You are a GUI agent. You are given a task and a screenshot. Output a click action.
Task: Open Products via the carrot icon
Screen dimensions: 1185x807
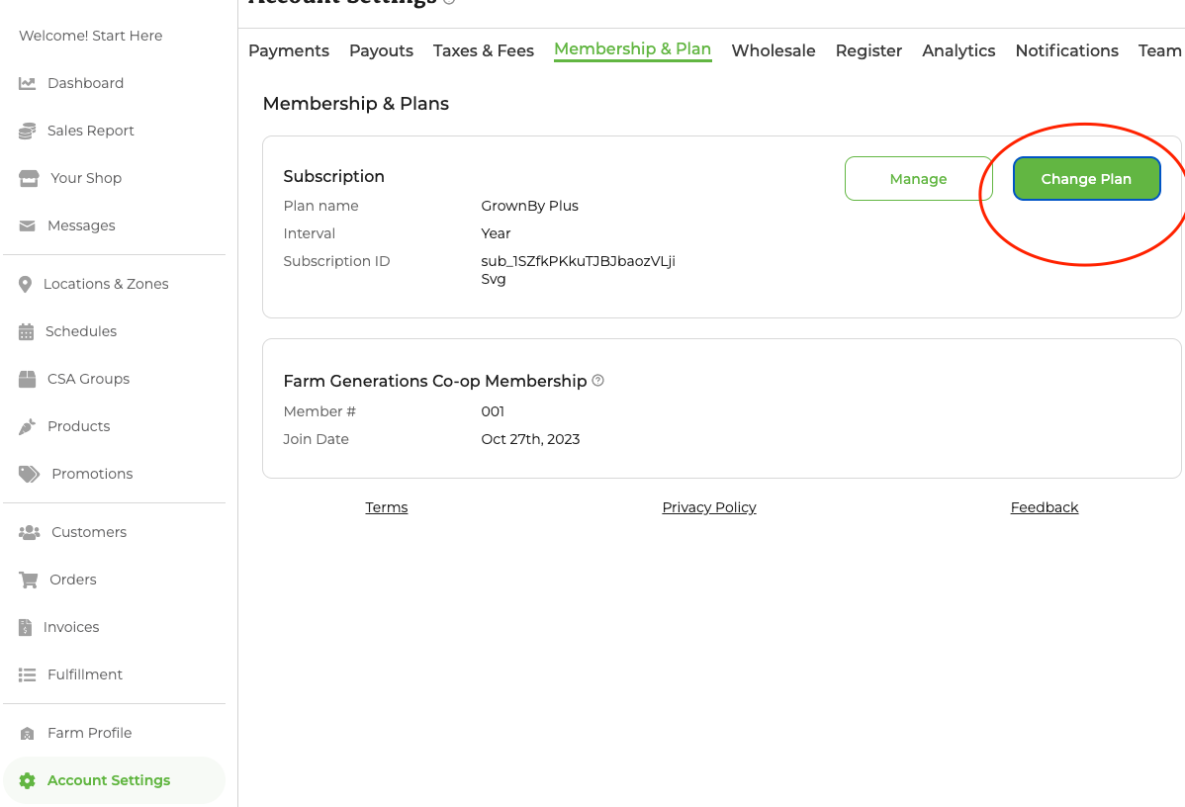click(x=28, y=426)
